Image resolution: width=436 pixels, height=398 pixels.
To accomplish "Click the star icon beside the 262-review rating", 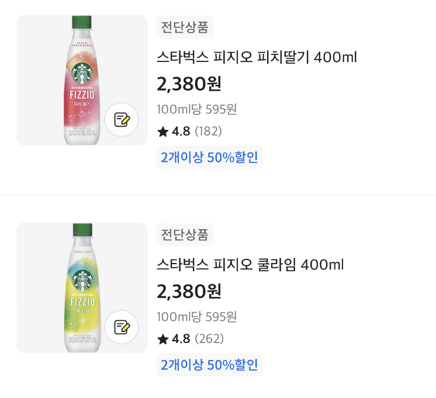I will point(162,339).
